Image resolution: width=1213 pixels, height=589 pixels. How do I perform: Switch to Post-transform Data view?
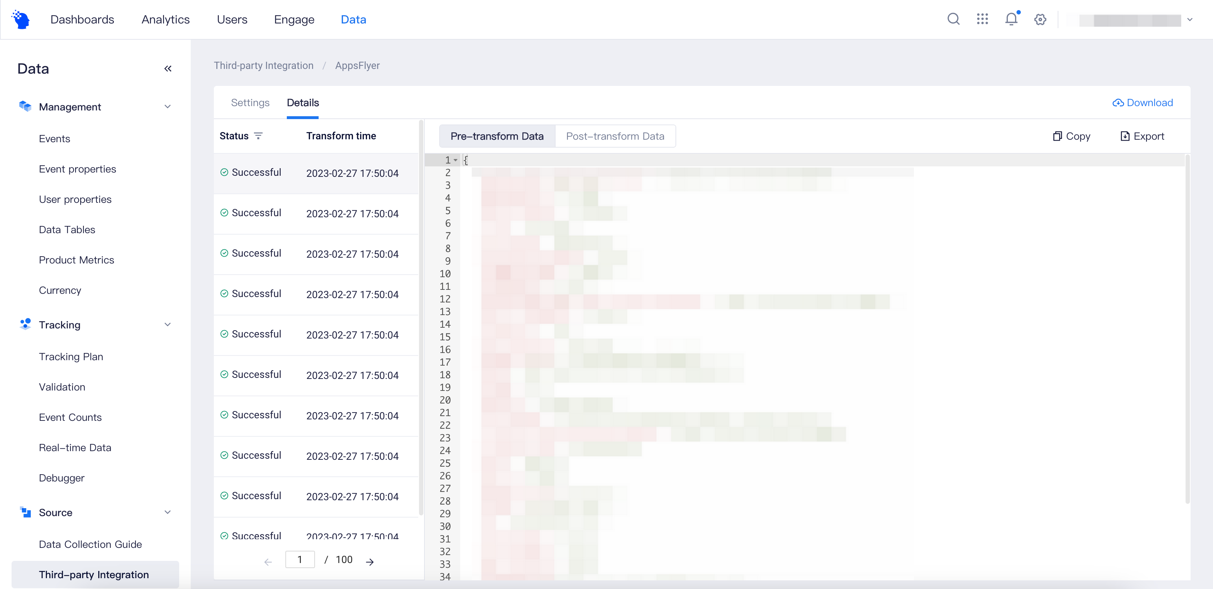[615, 136]
